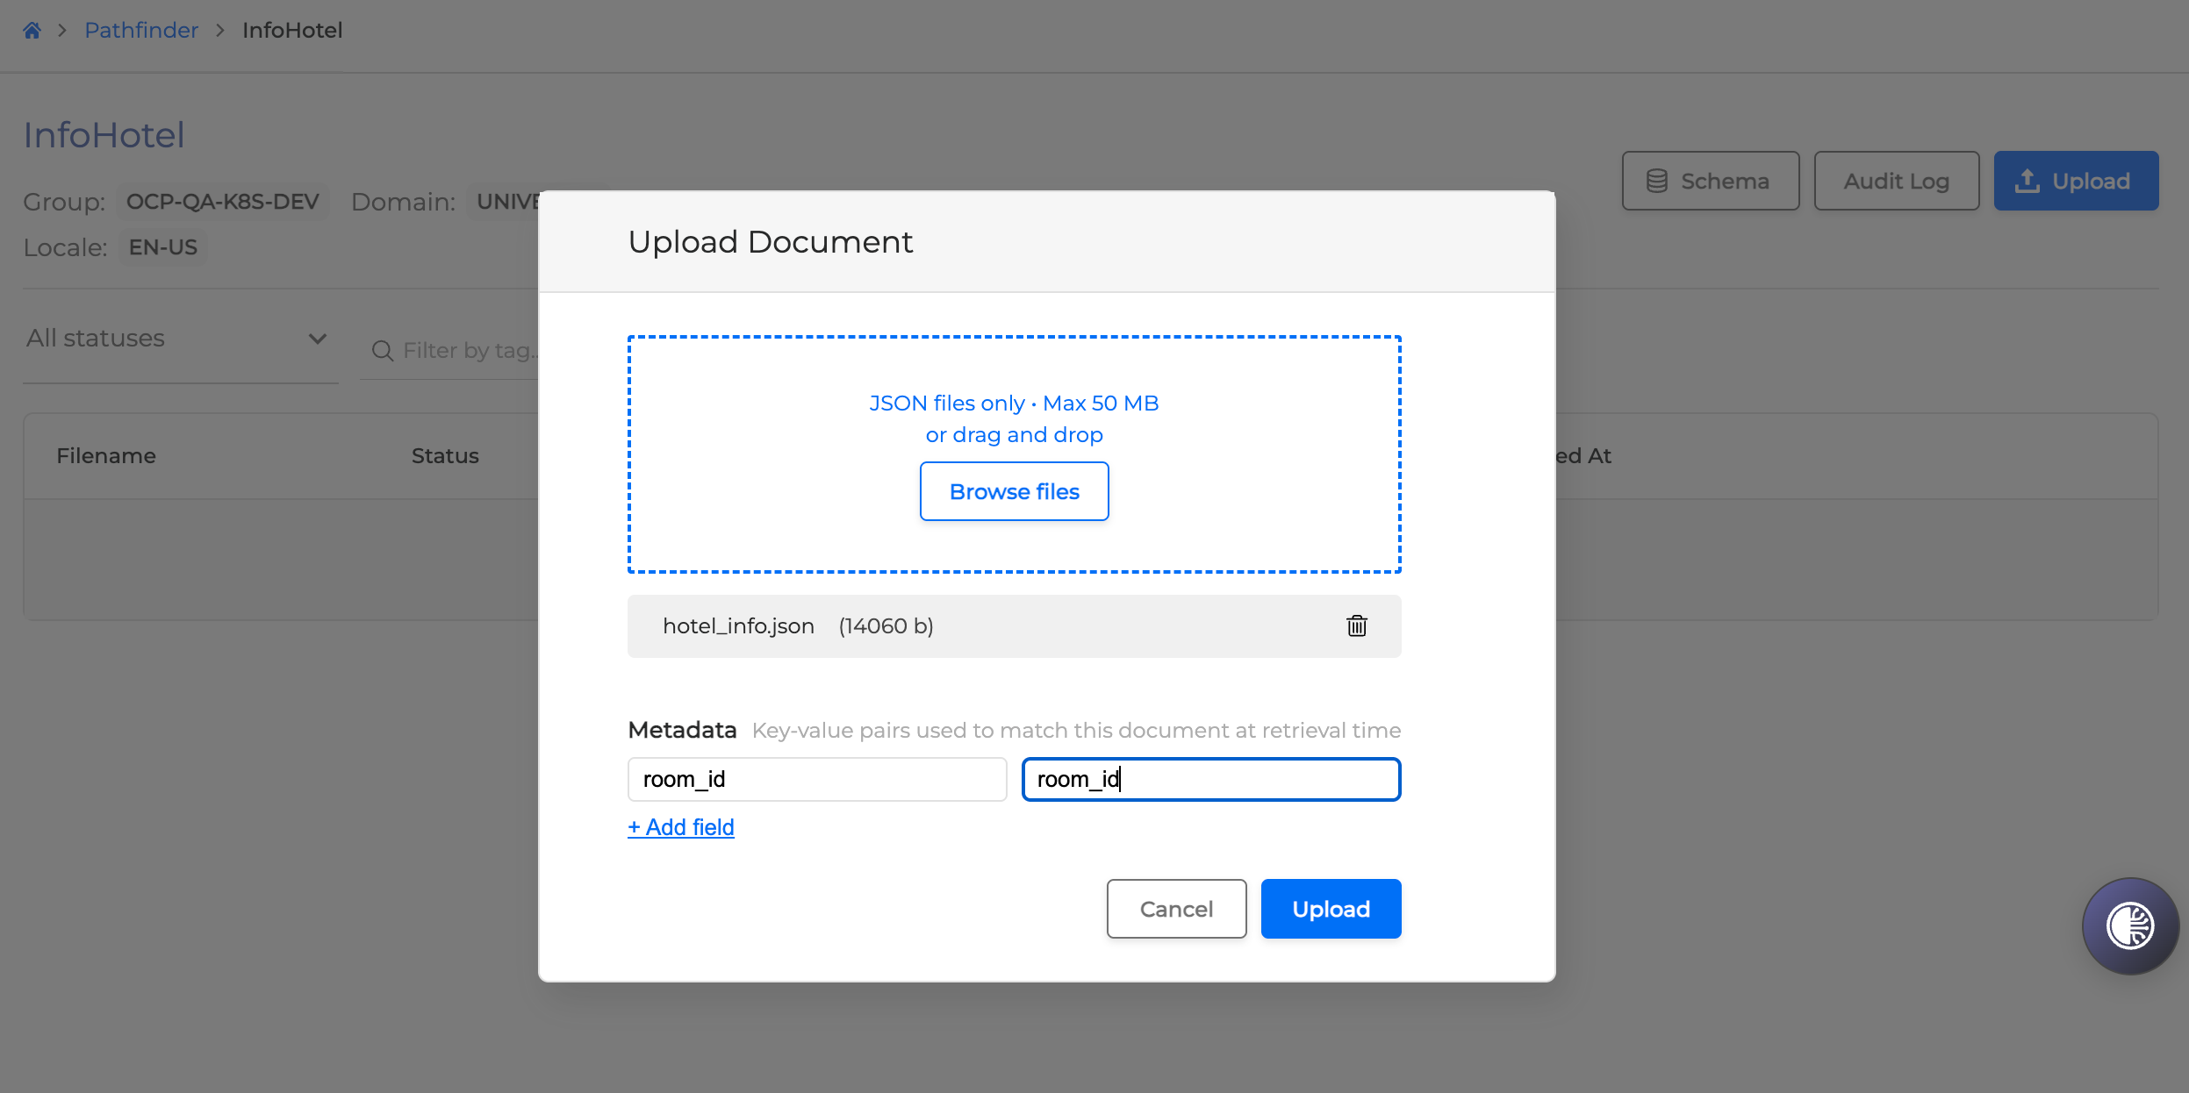Add another metadata field
This screenshot has height=1093, width=2189.
[680, 827]
